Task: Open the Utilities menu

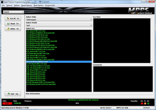Action: (17, 5)
